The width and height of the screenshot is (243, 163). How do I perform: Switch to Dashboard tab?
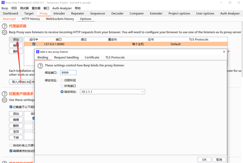point(10,14)
